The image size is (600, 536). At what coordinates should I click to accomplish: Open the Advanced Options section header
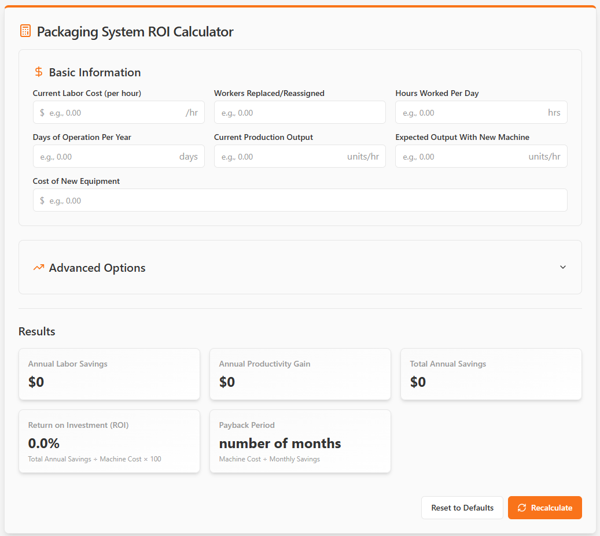tap(97, 268)
